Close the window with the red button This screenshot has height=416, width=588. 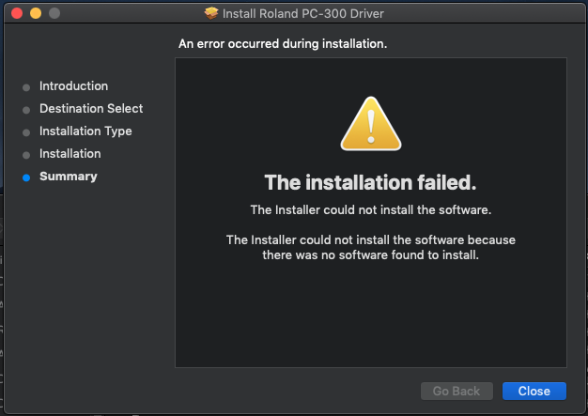[17, 13]
